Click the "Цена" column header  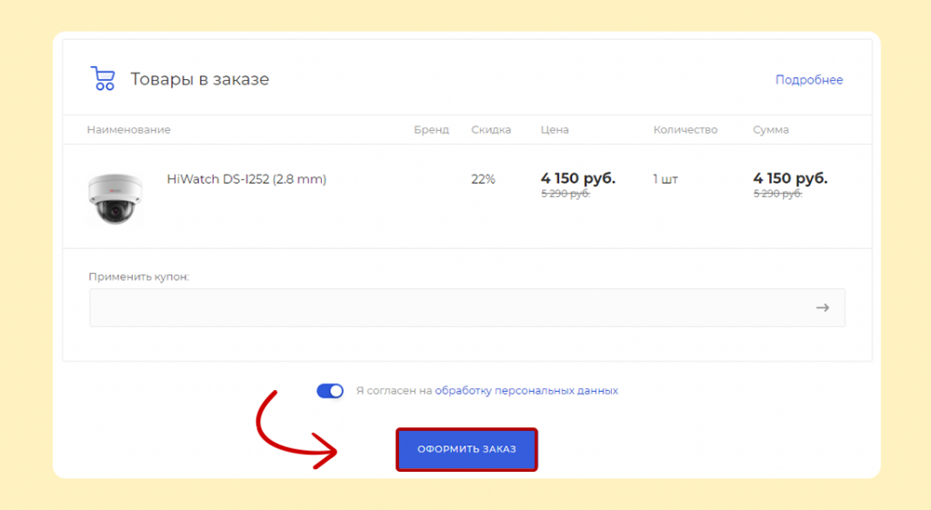click(555, 130)
